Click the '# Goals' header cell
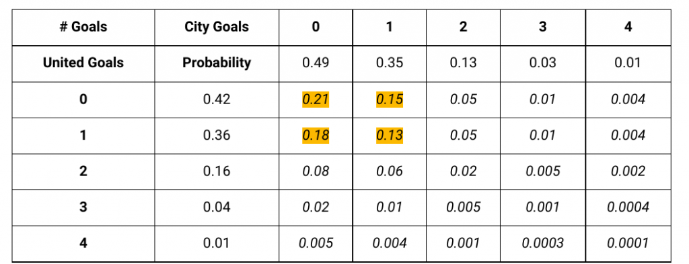 (x=83, y=27)
